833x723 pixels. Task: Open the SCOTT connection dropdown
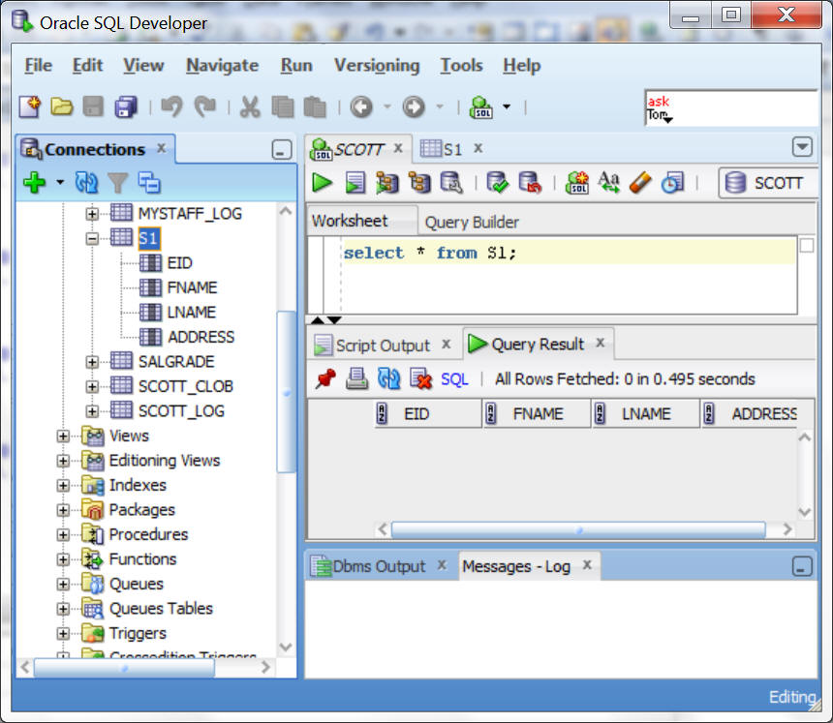(x=767, y=183)
